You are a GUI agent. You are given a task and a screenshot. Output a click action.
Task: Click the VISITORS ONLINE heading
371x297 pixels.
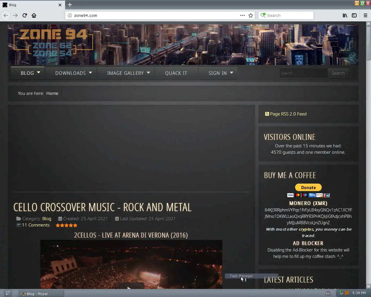point(290,137)
